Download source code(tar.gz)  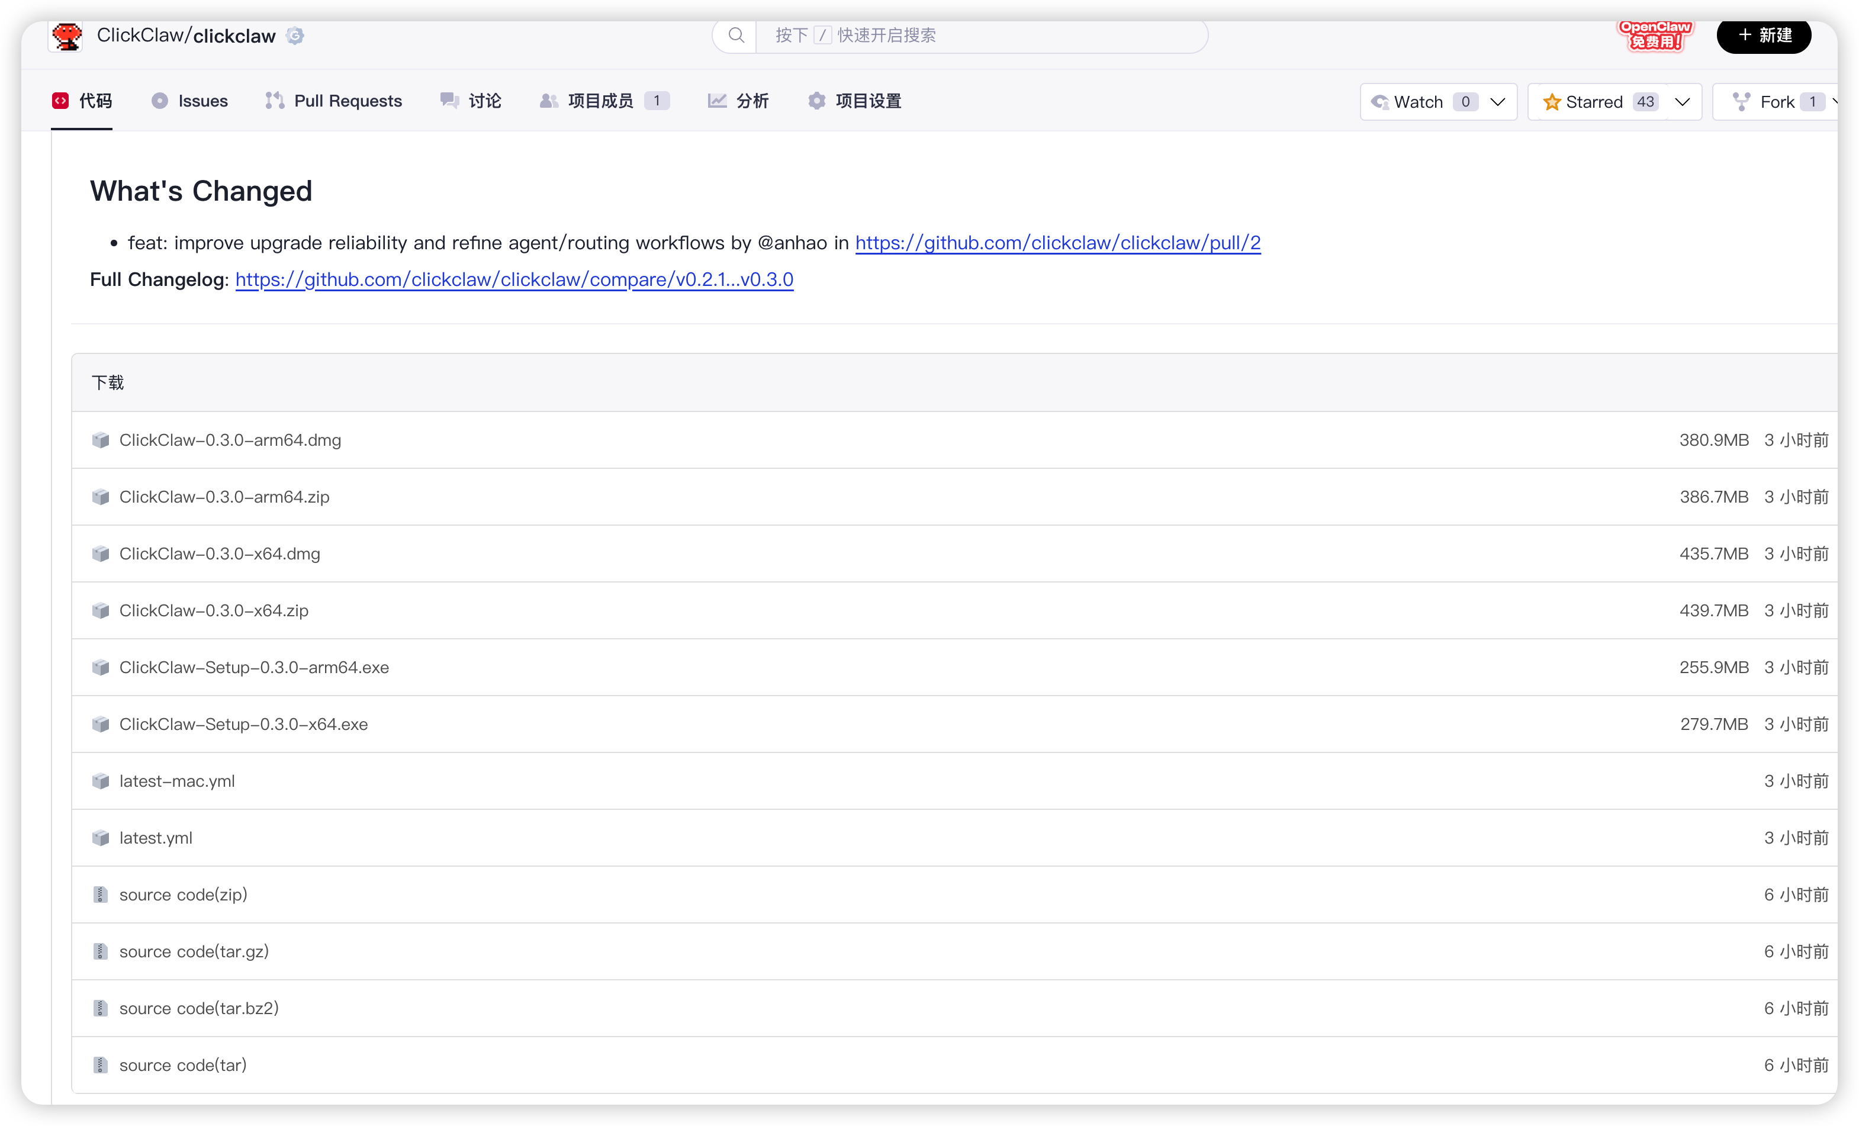(x=194, y=952)
